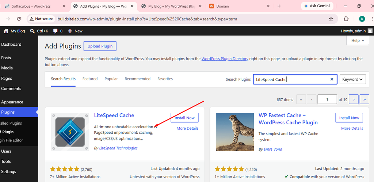Open Plugins in the sidebar

pos(19,112)
